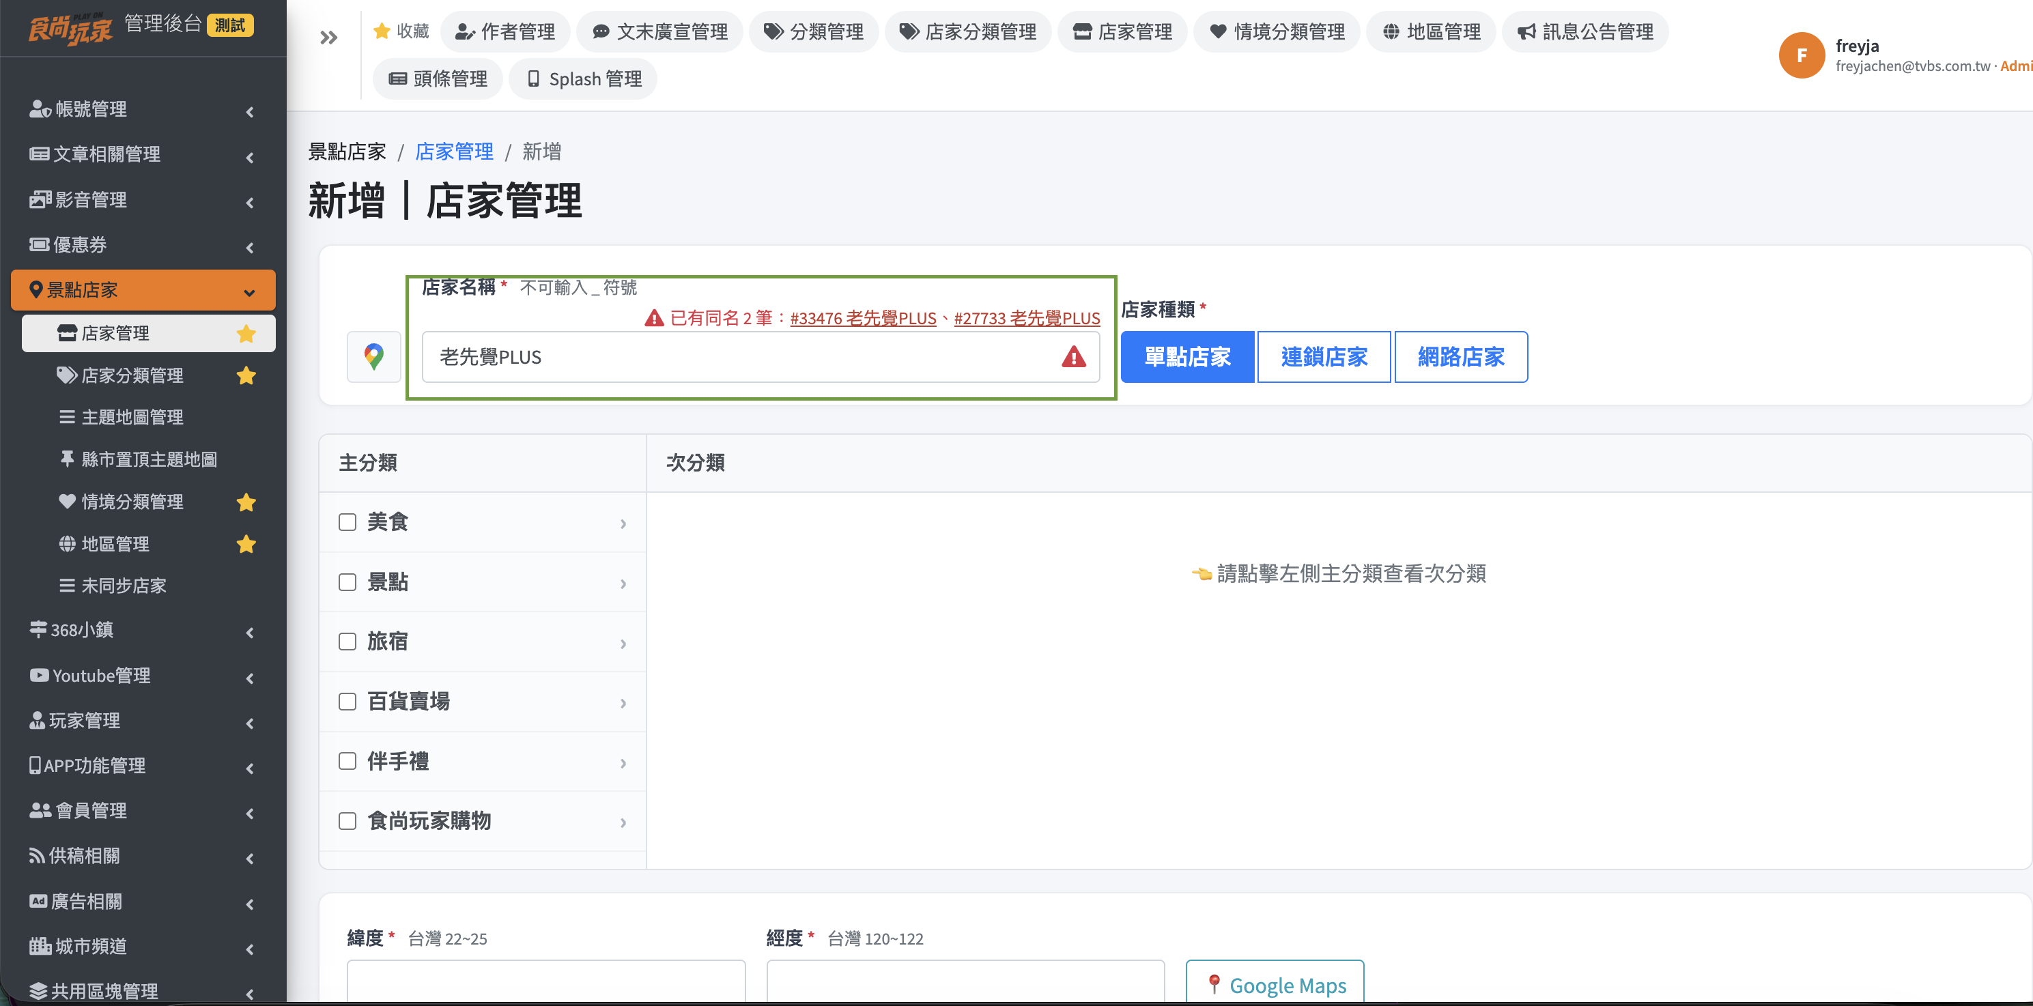Viewport: 2033px width, 1006px height.
Task: Toggle favorite star for 店家管理 sidebar item
Action: coord(246,334)
